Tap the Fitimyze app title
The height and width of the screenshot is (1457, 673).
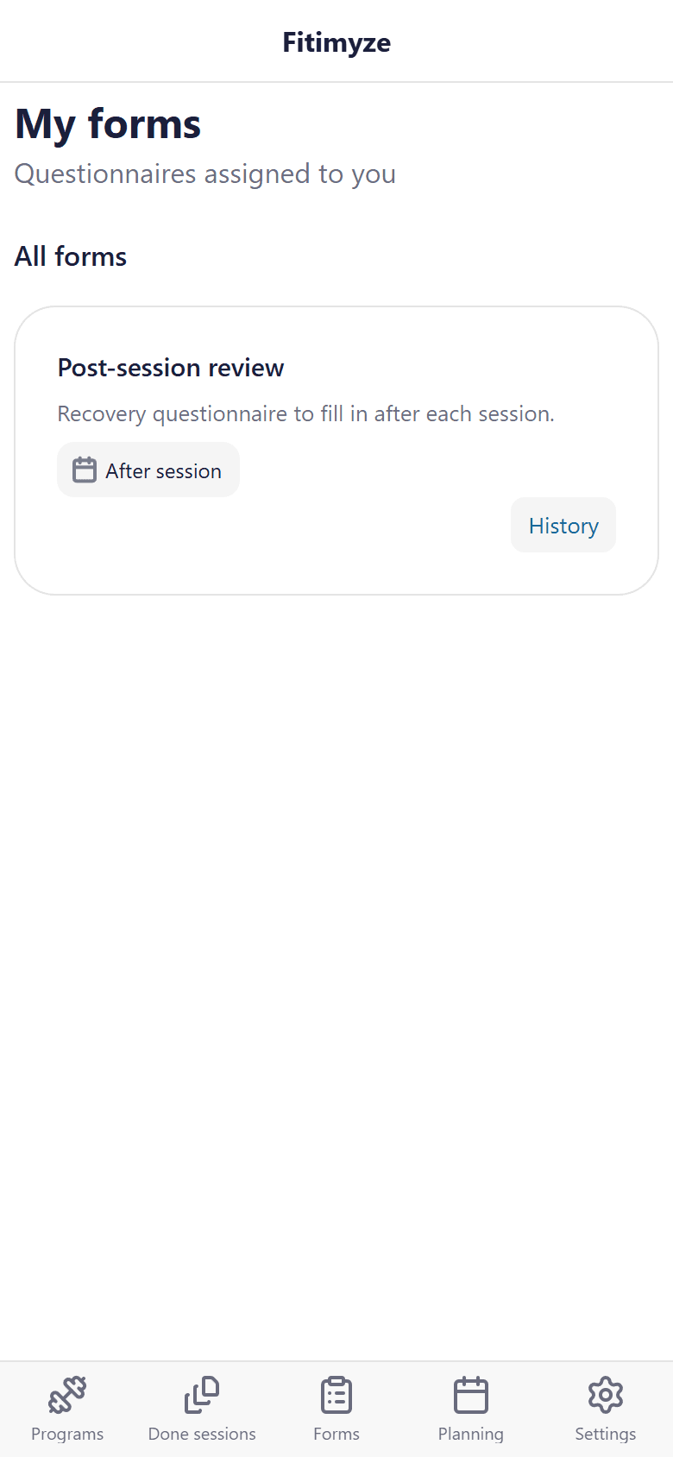(x=336, y=41)
